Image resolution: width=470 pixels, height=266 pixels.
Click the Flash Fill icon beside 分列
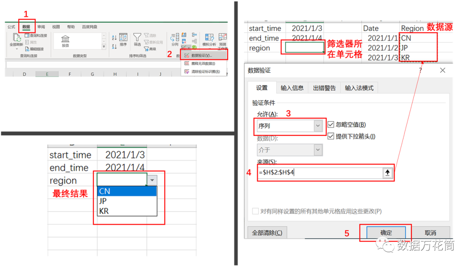coord(184,35)
